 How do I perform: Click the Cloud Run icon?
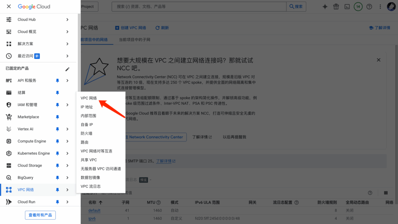tap(9, 202)
